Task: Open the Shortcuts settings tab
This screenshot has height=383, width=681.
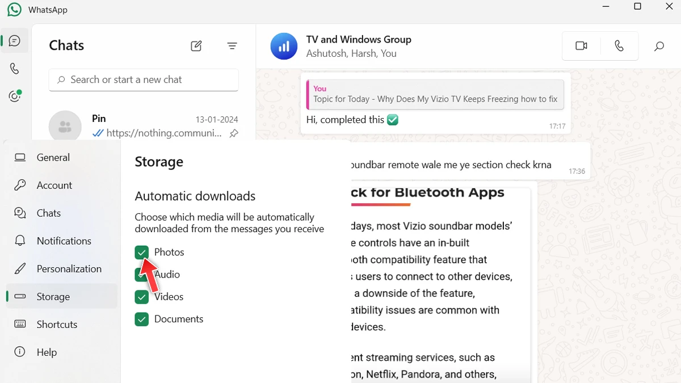Action: 61,325
